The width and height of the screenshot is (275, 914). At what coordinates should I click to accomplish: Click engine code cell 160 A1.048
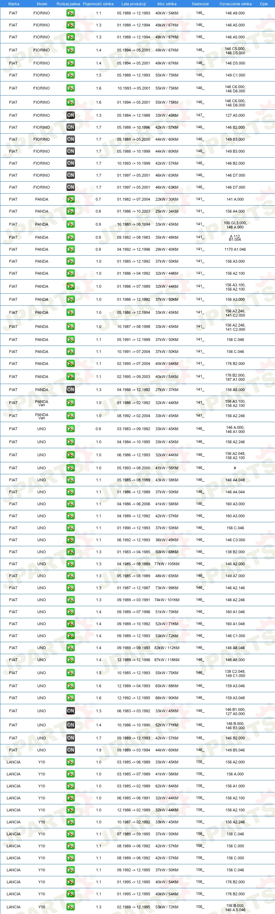(235, 624)
